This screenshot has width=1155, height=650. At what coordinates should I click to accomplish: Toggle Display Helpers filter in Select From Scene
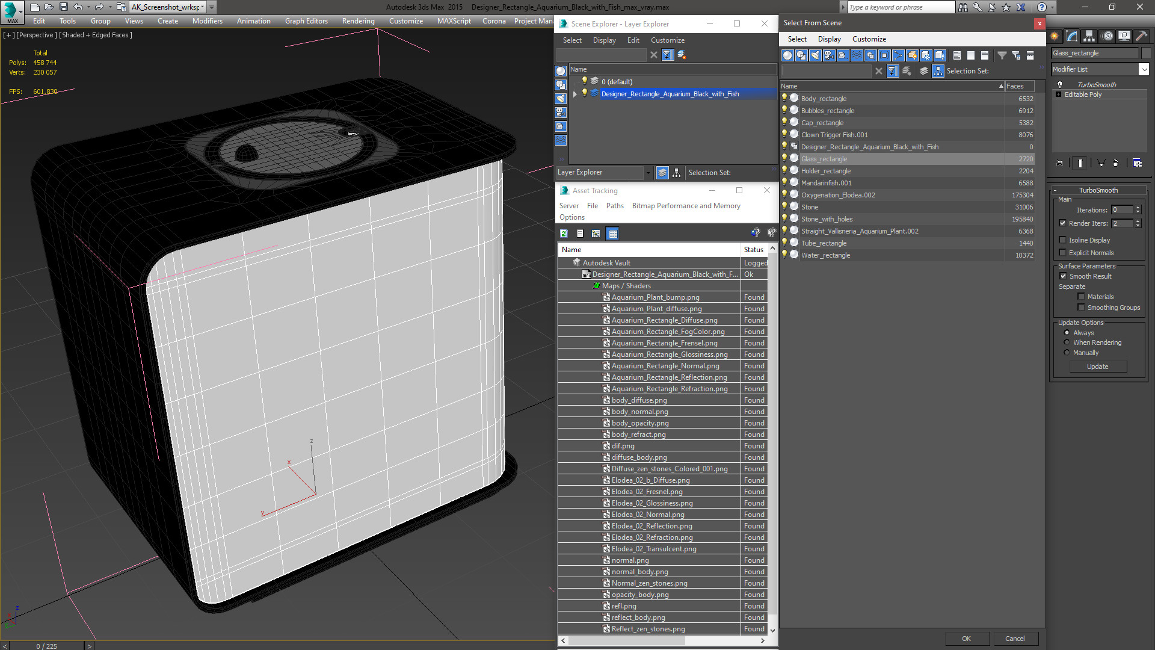843,55
